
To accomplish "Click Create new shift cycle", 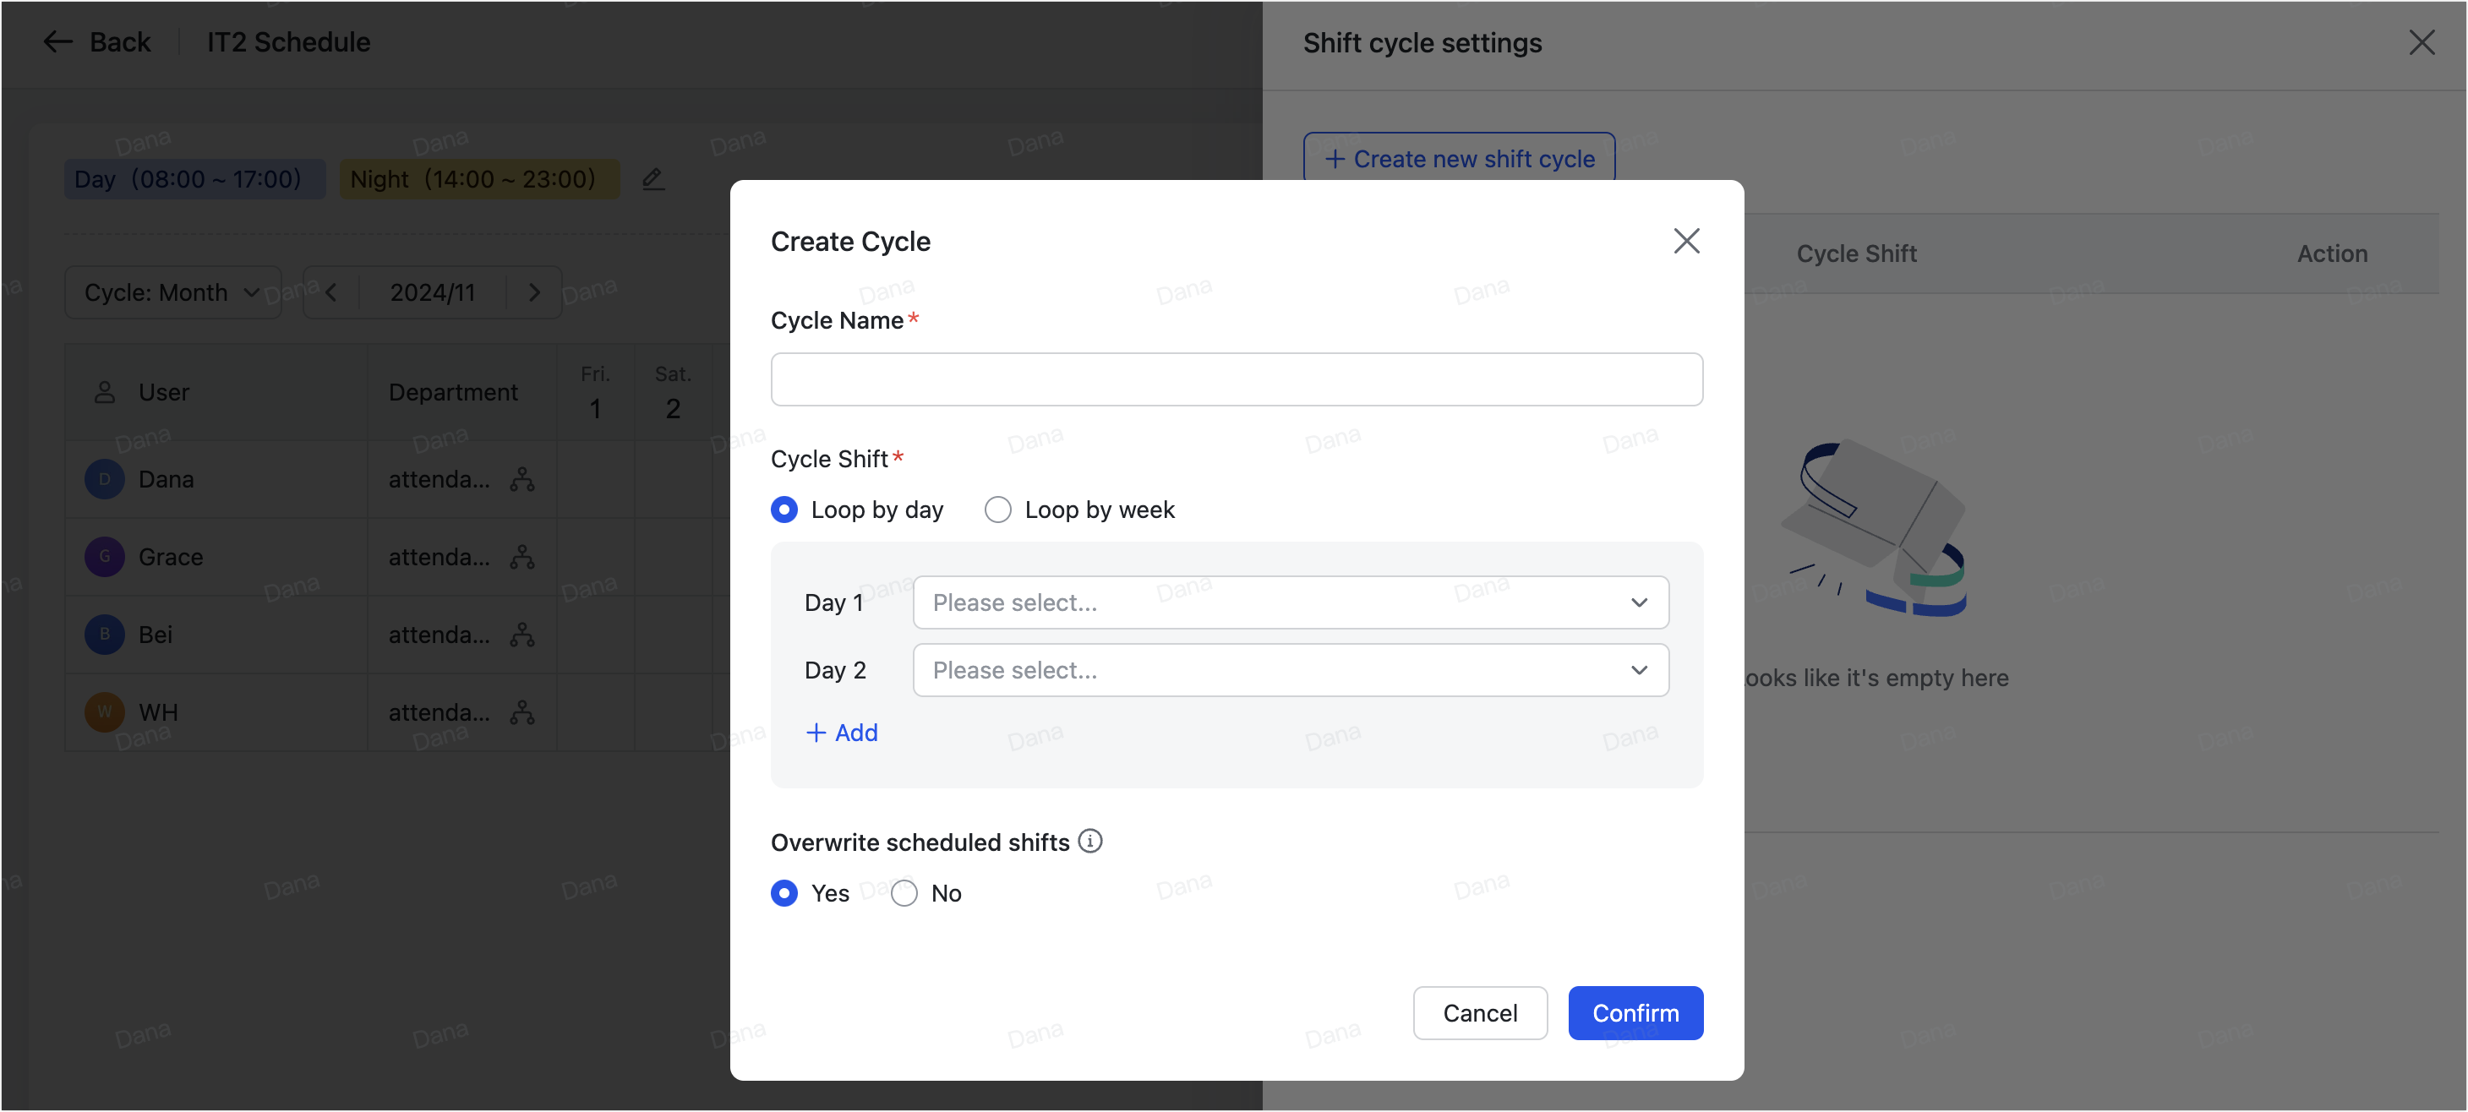I will click(x=1459, y=158).
